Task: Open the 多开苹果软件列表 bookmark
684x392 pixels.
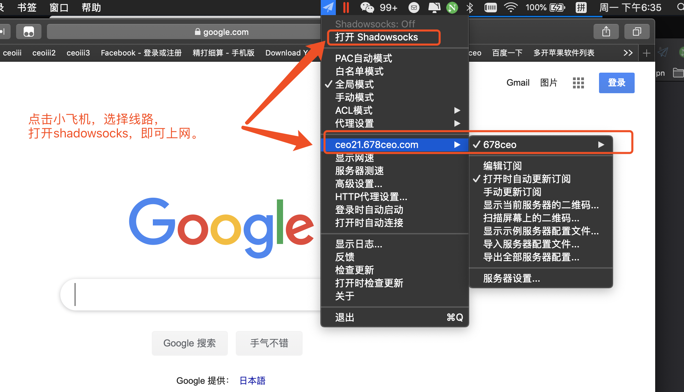Action: coord(564,53)
